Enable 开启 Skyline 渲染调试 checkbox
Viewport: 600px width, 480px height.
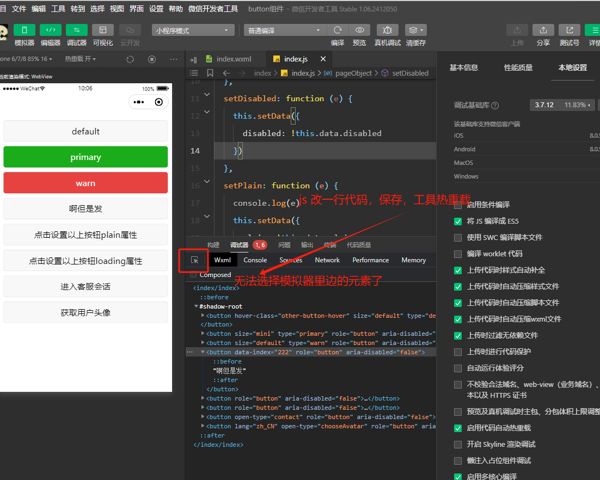tap(458, 445)
